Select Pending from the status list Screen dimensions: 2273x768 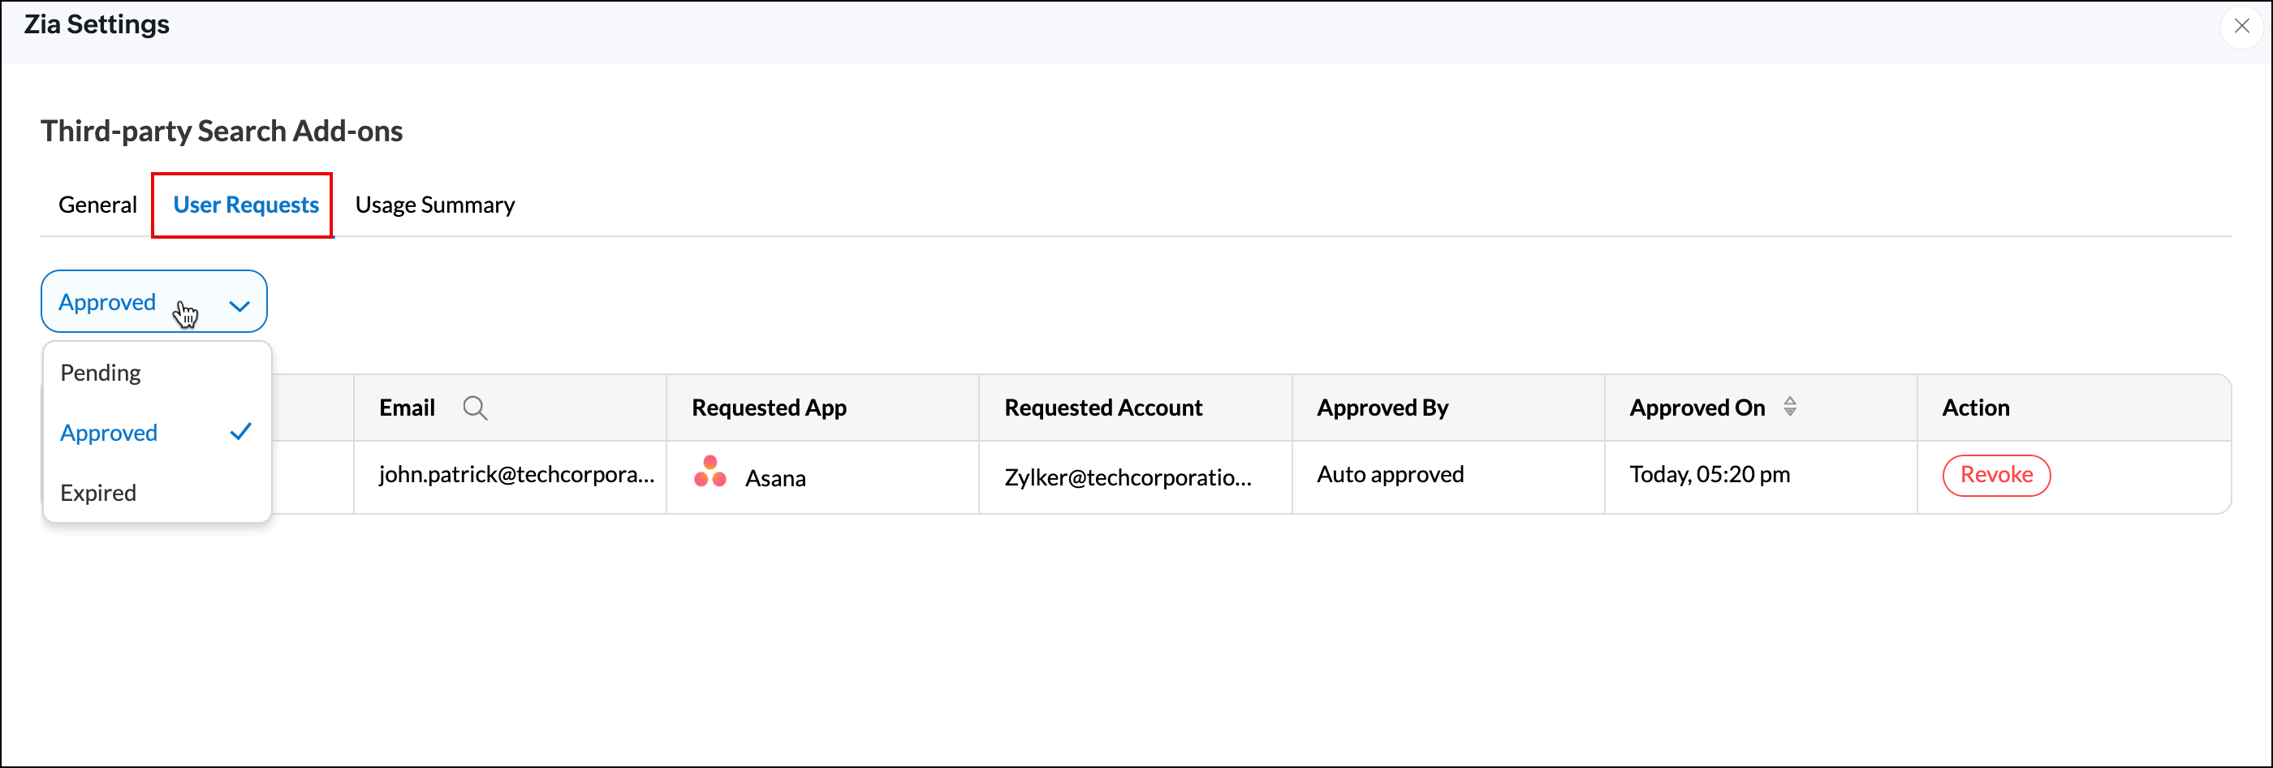(x=101, y=373)
